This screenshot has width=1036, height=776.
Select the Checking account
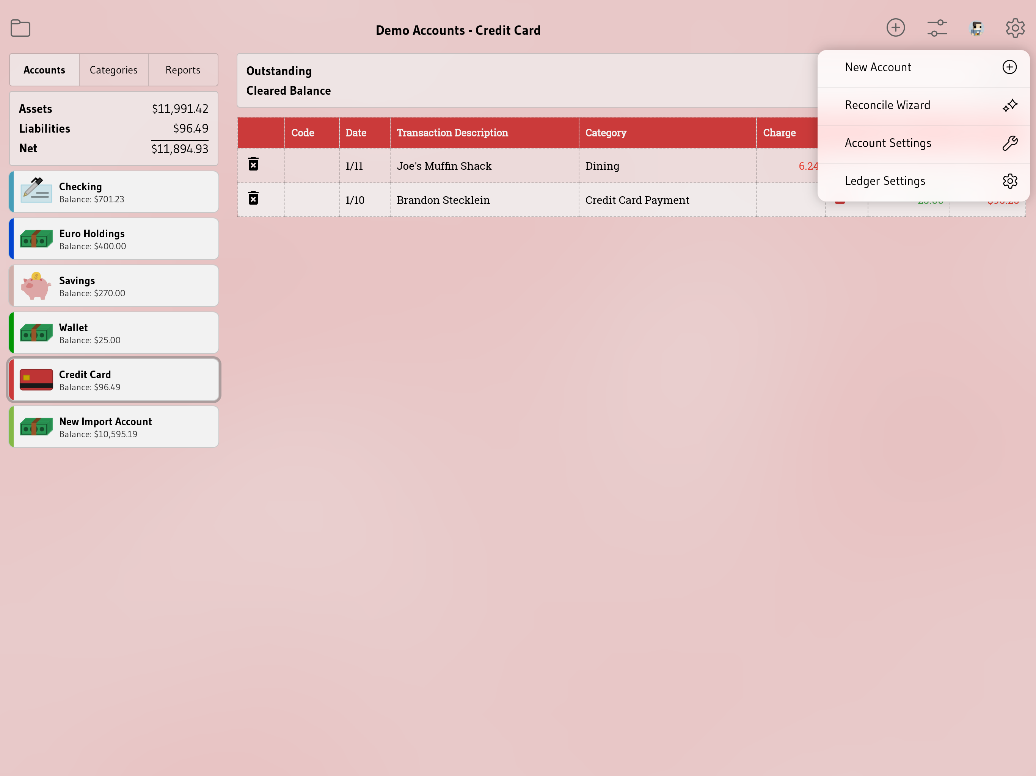pos(114,192)
